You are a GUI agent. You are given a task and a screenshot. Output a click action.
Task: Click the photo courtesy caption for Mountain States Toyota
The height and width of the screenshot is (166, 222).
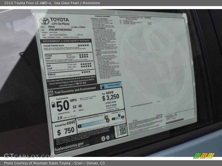point(54,163)
